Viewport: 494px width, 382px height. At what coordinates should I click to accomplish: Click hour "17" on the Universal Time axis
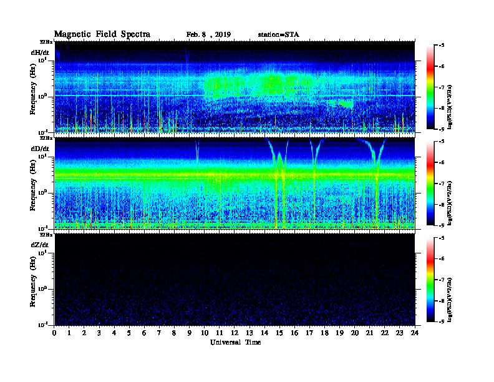pyautogui.click(x=309, y=333)
